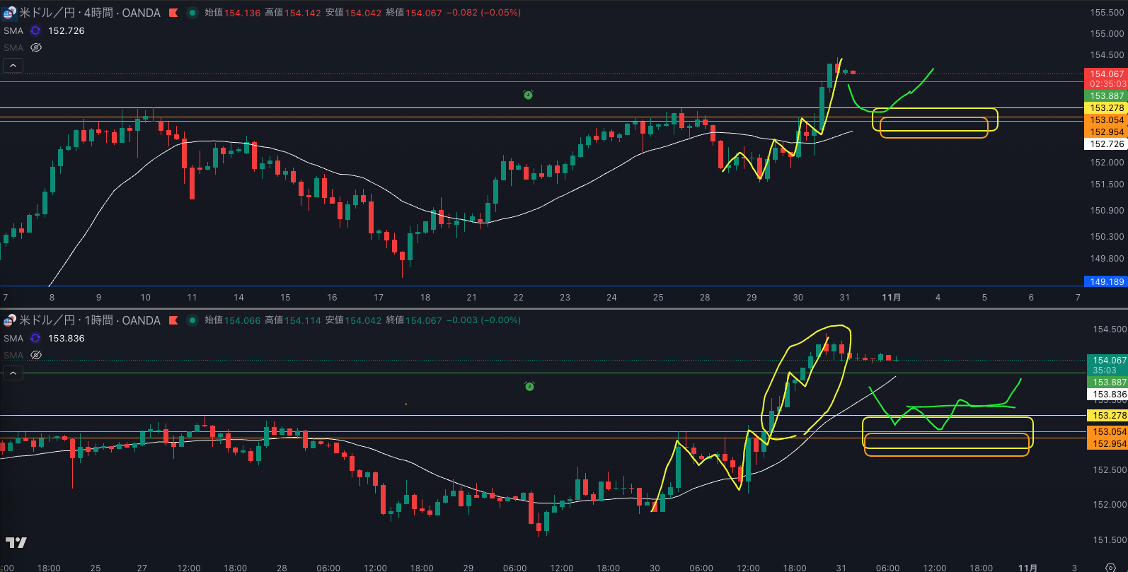Click the USD/JPY flag icon on 4-hour chart
The height and width of the screenshot is (572, 1128).
(x=9, y=13)
